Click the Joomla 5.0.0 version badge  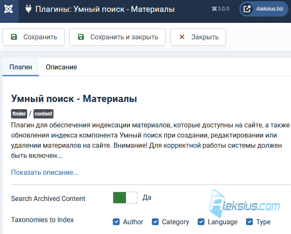click(221, 9)
